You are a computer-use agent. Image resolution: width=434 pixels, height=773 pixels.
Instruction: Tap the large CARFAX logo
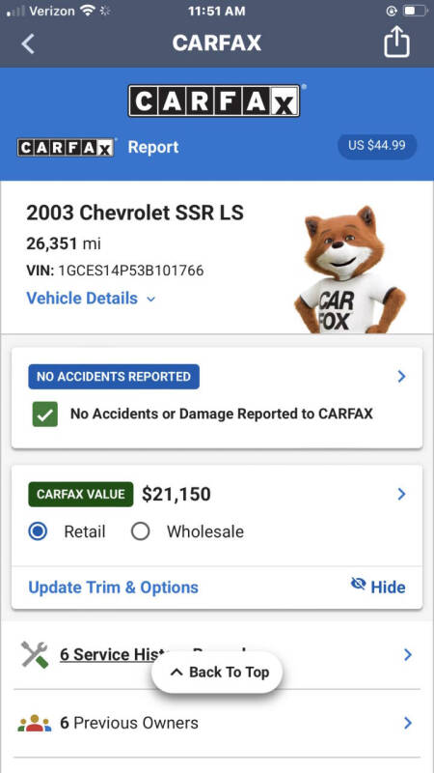coord(214,101)
